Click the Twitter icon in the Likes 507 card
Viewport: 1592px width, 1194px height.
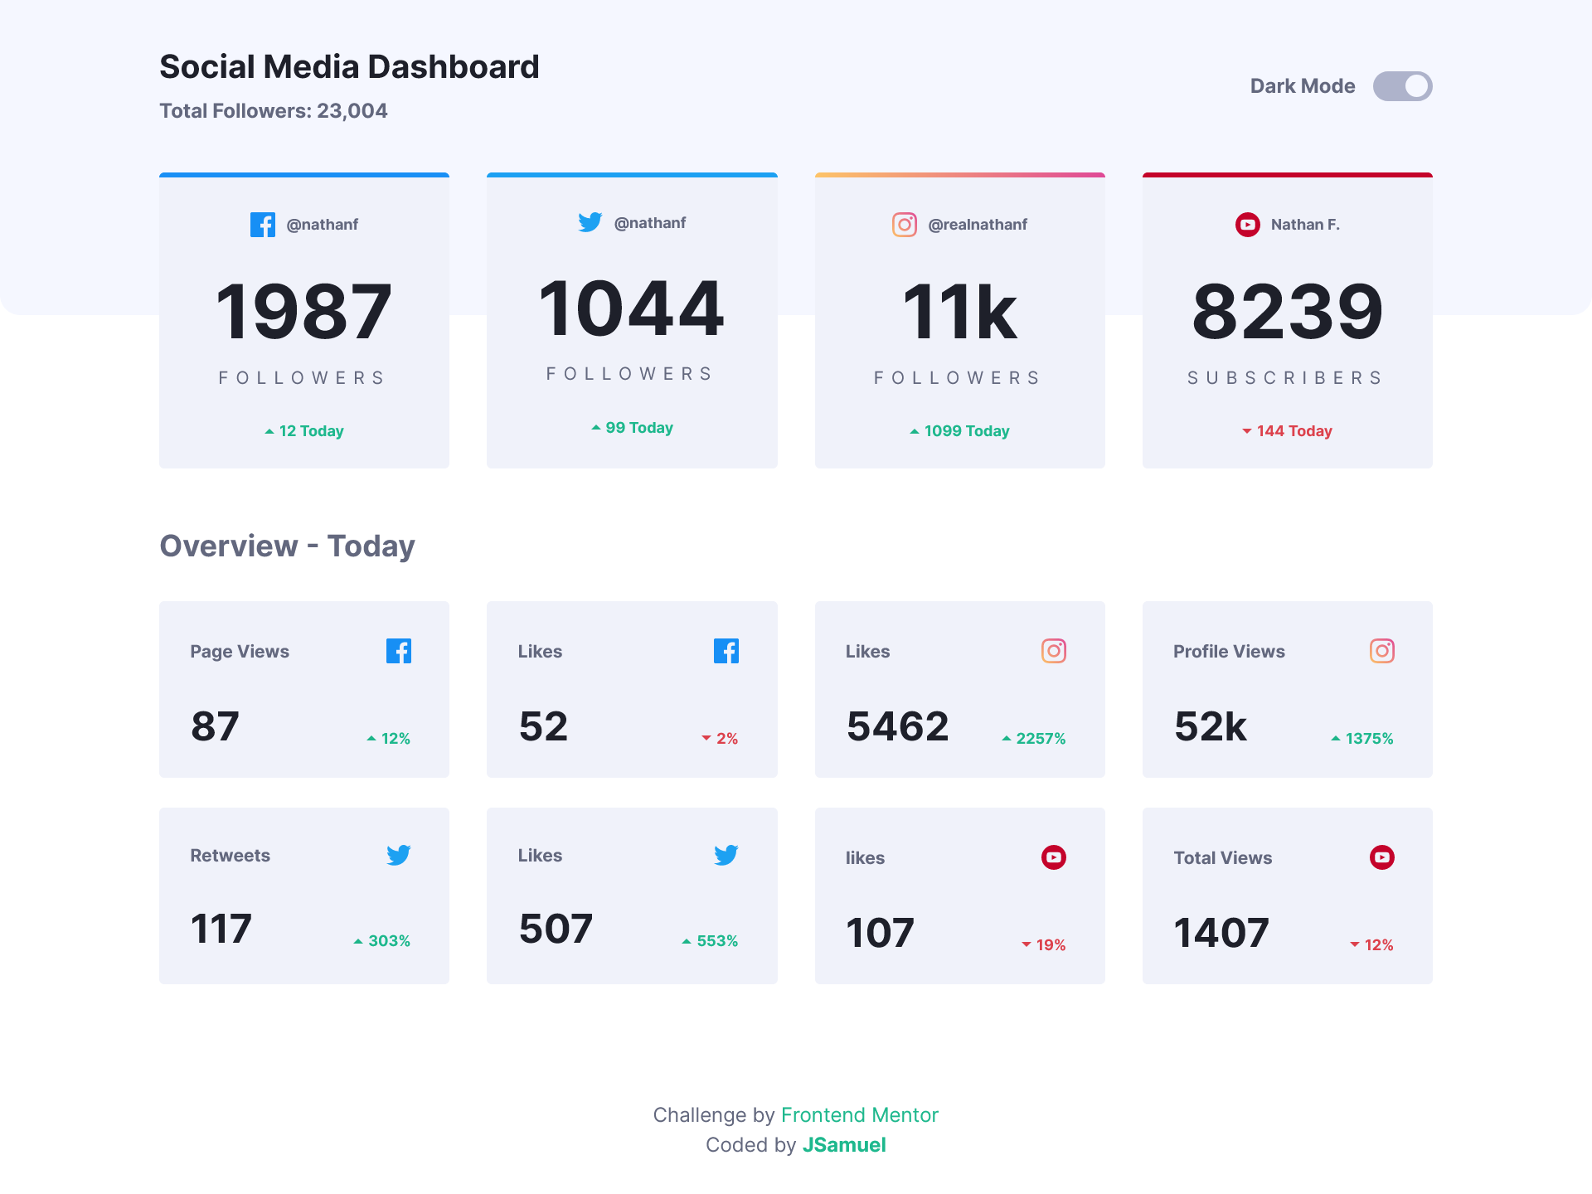tap(726, 855)
